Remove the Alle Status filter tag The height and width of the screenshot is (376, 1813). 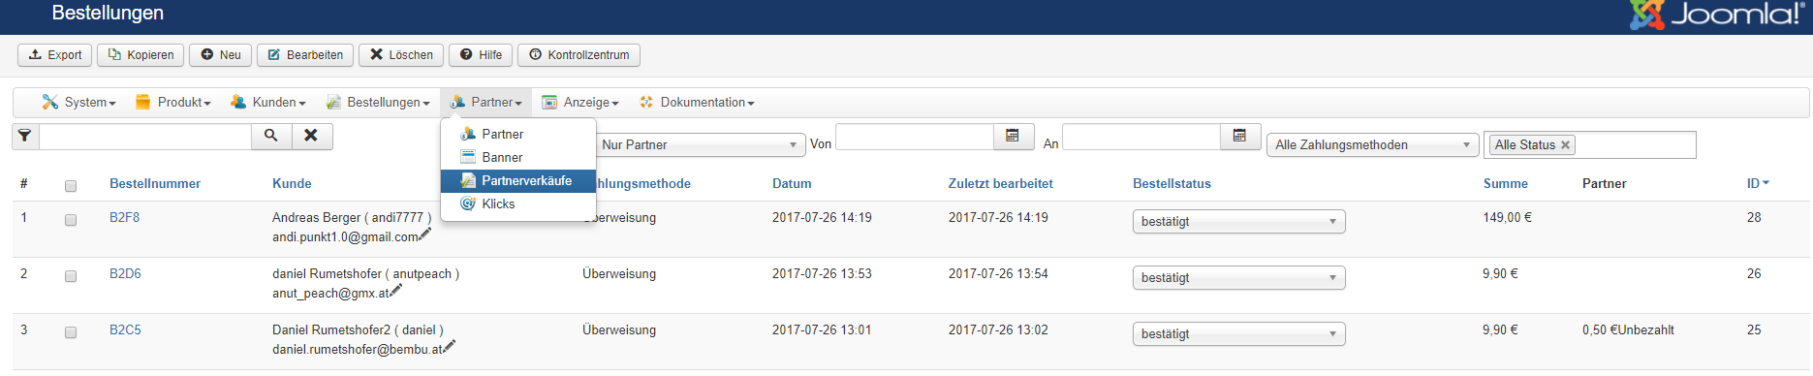click(x=1565, y=145)
